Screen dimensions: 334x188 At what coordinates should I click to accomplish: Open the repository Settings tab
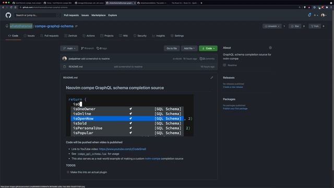pos(177,36)
